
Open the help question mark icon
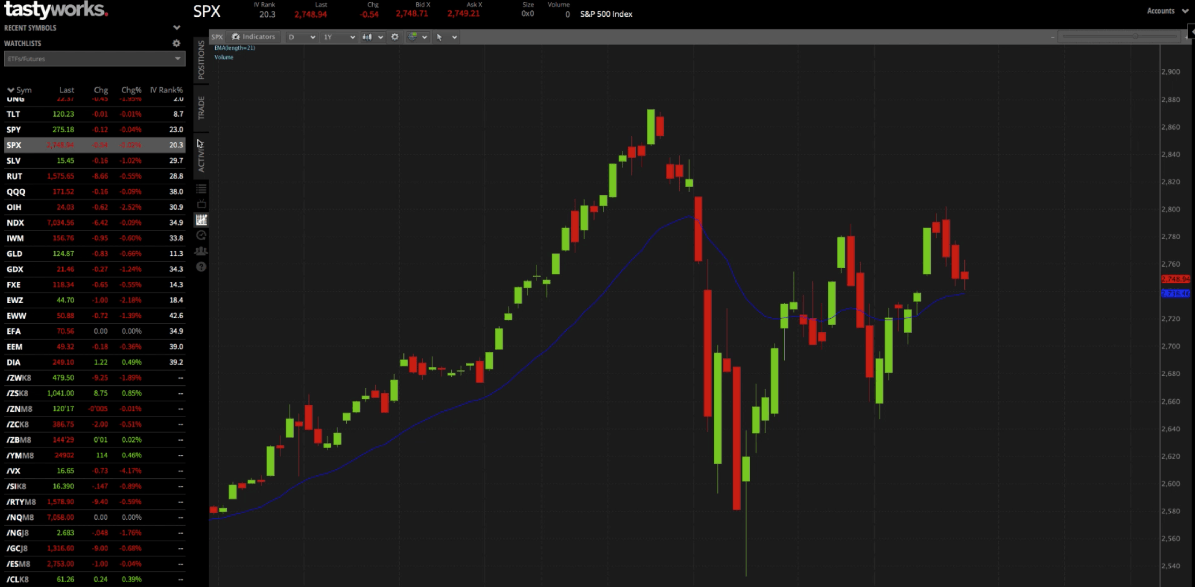click(201, 267)
